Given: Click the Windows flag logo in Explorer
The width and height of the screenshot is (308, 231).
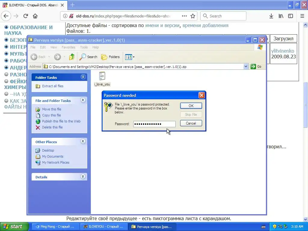Looking at the screenshot, I should 260,47.
